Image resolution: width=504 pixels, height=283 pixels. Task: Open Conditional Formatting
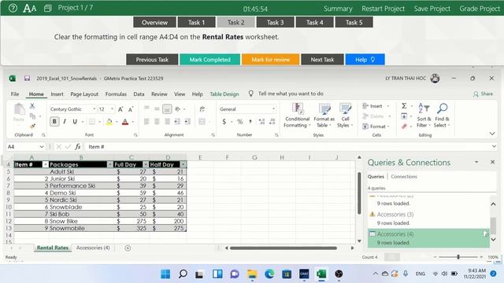pos(297,116)
